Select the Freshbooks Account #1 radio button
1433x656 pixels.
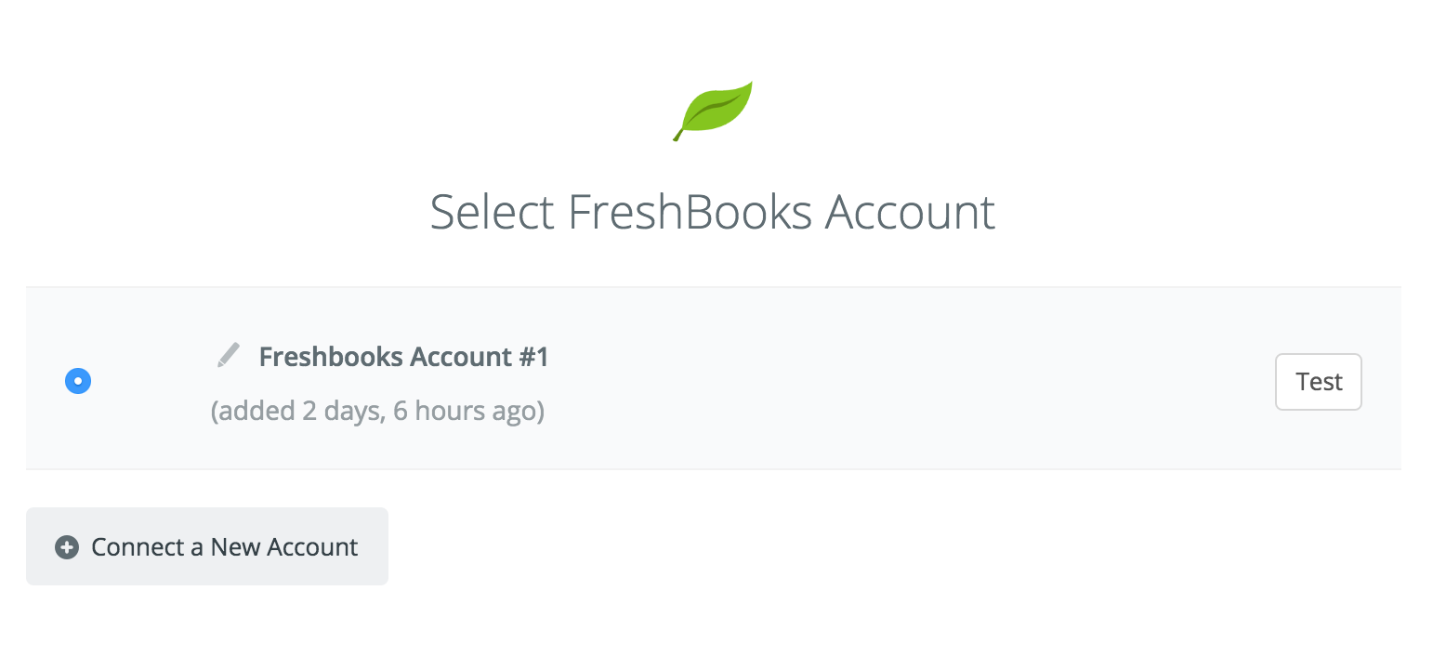tap(78, 381)
